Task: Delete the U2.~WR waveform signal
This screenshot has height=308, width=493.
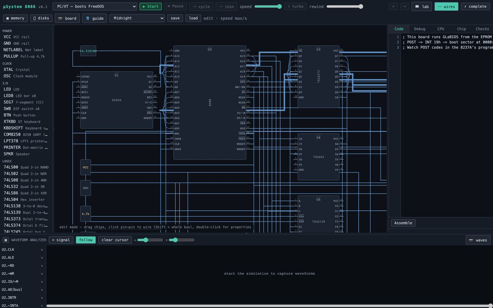Action: click(42, 274)
